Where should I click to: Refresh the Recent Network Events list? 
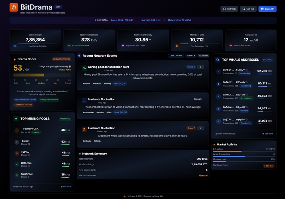204,56
